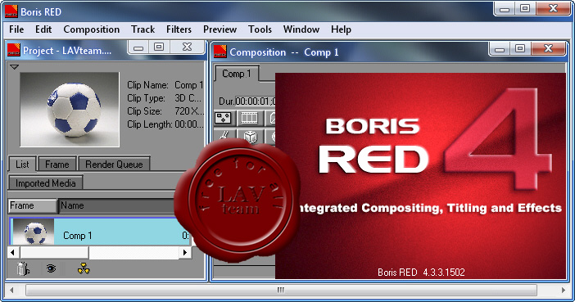Open the Composition menu
575x302 pixels.
91,29
